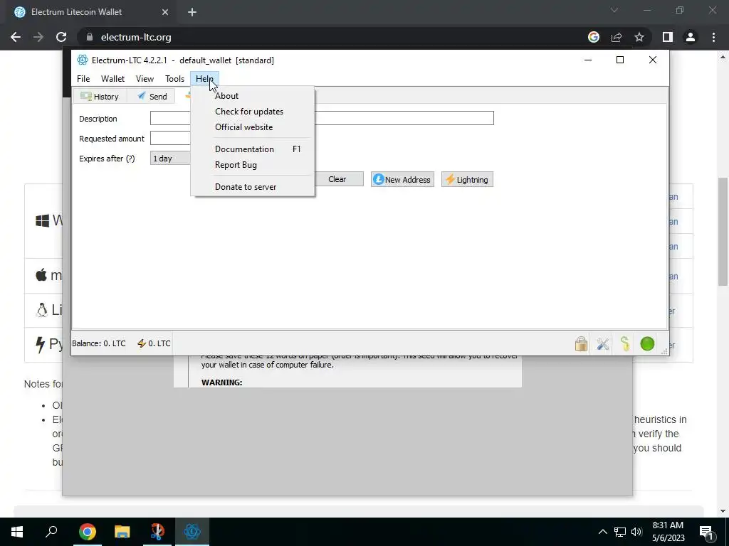Select About from Help menu
The height and width of the screenshot is (546, 729).
[x=253, y=96]
